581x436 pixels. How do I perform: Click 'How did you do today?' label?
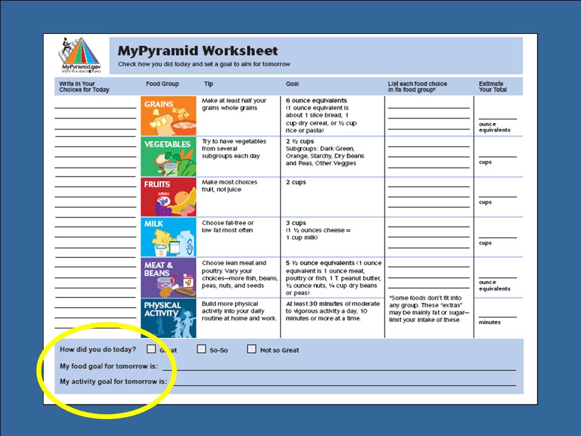(x=98, y=349)
